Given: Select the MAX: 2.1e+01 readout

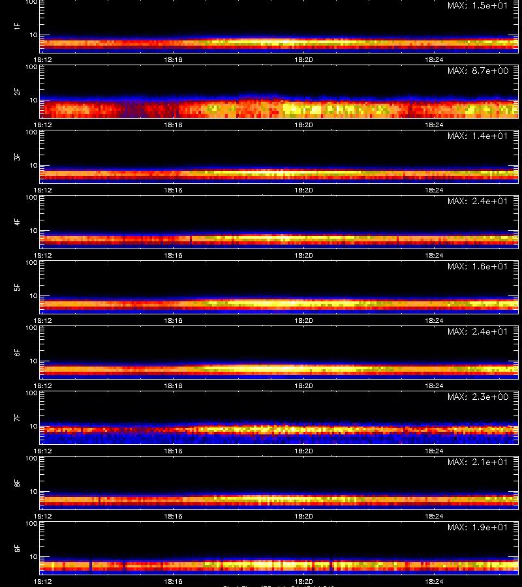Looking at the screenshot, I should 478,462.
